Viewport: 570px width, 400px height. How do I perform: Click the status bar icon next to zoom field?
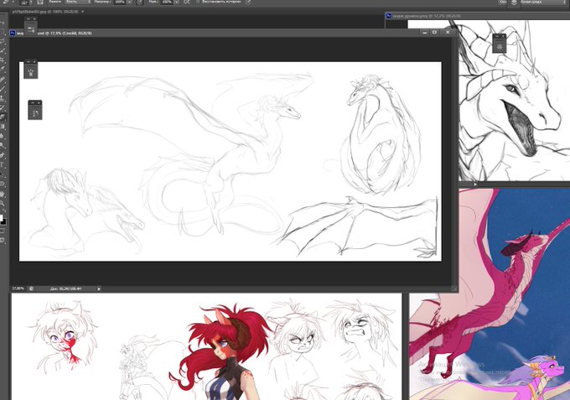point(31,288)
